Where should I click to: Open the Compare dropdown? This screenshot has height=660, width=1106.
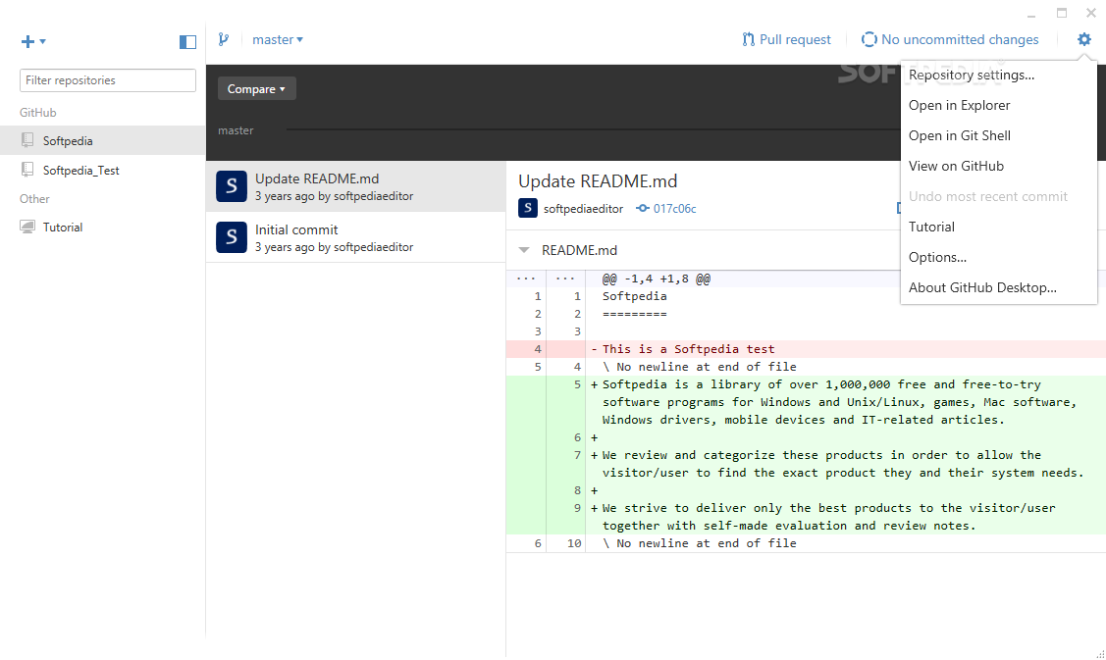(x=257, y=89)
